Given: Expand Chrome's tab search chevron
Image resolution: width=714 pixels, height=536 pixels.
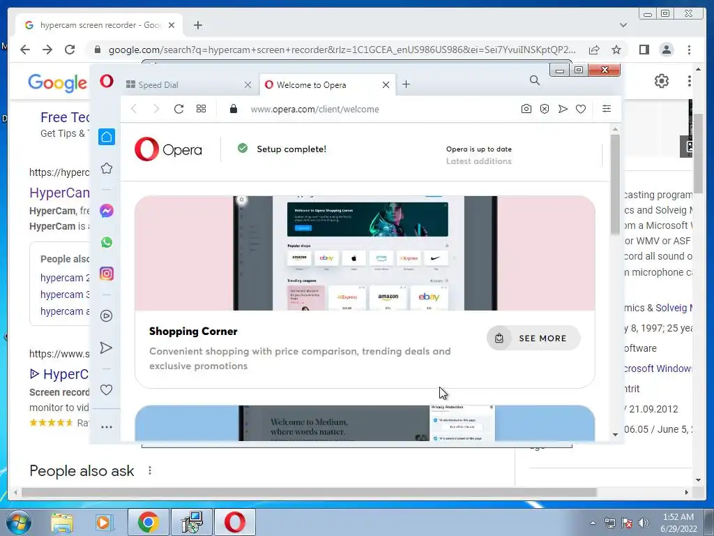Looking at the screenshot, I should pos(623,25).
